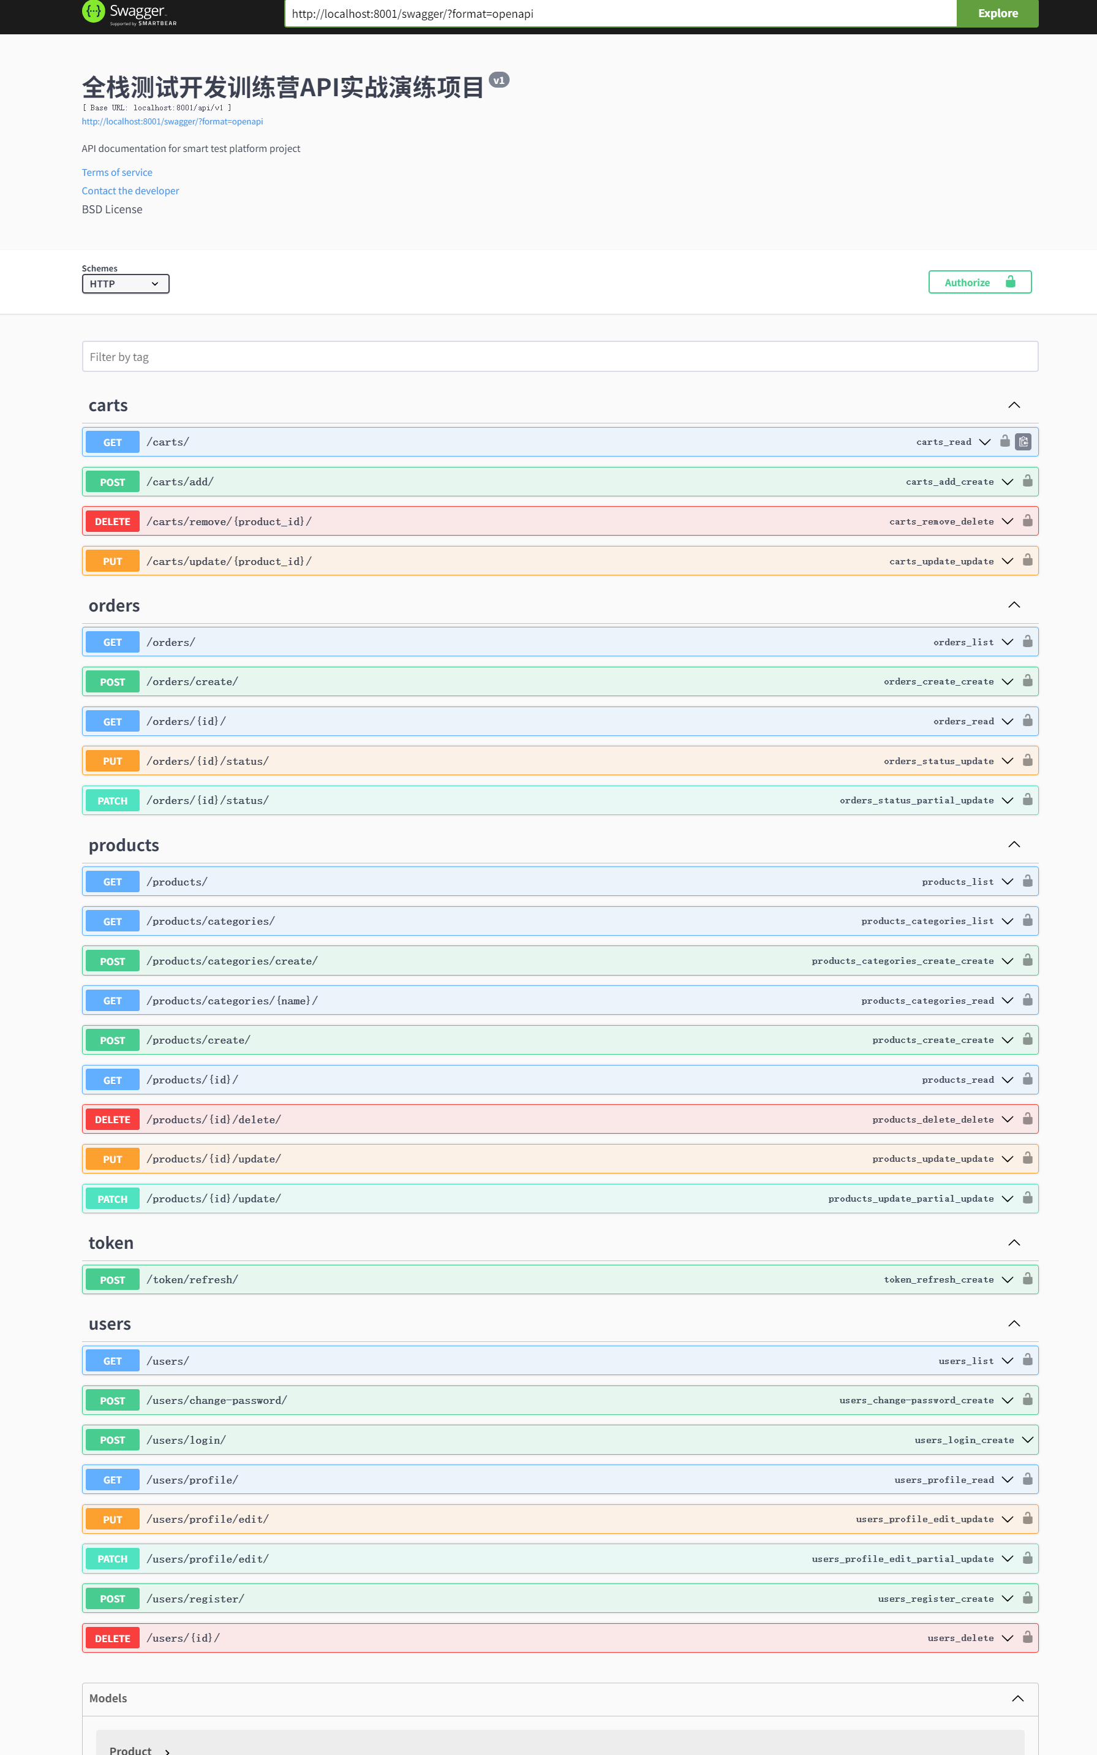1097x1755 pixels.
Task: Click the lock icon on the orders_status_partial_update row
Action: coord(1027,799)
